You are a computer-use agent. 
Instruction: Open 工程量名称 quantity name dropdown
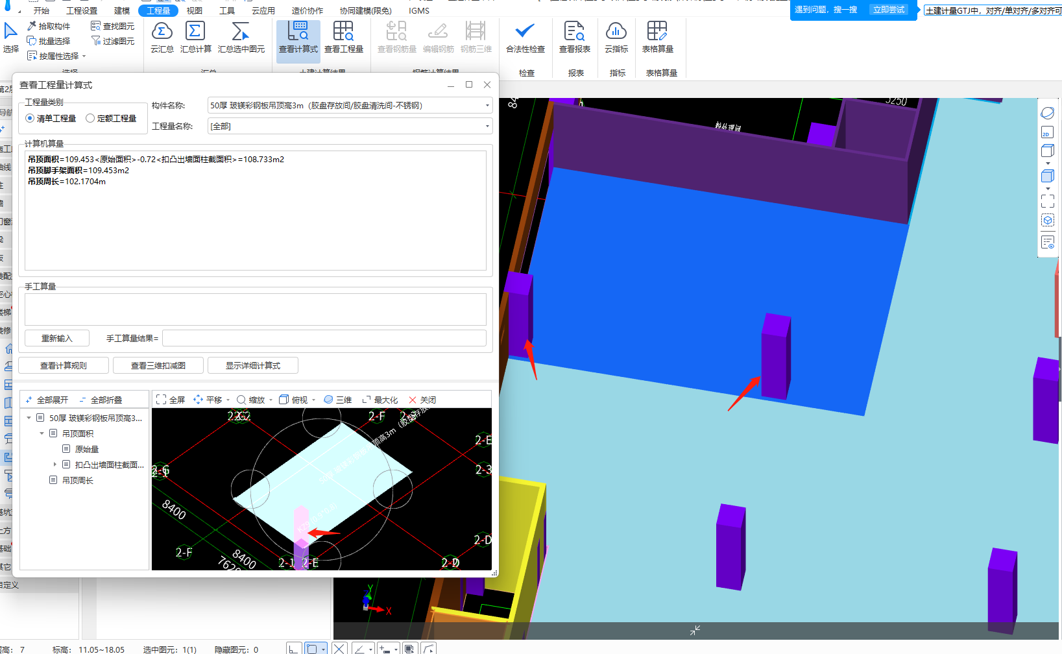[350, 126]
